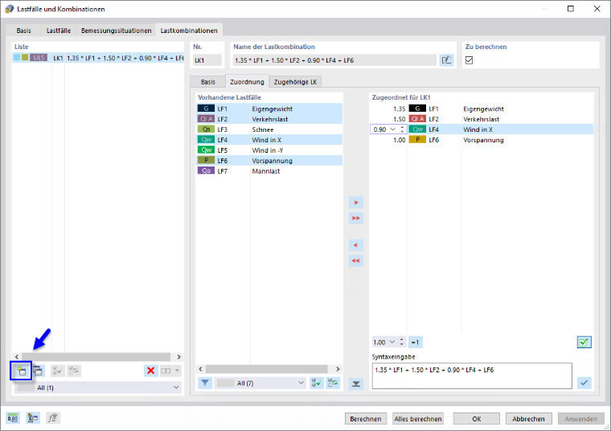Select assigned LF2 Verkehrslast with factor 1.50
The image size is (611, 431).
pos(482,119)
